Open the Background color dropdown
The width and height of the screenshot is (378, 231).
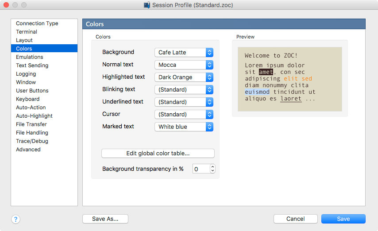[184, 52]
